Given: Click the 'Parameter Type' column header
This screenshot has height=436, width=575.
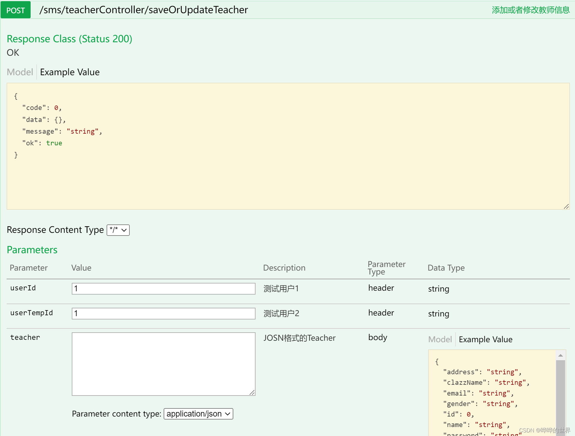Looking at the screenshot, I should [x=386, y=268].
